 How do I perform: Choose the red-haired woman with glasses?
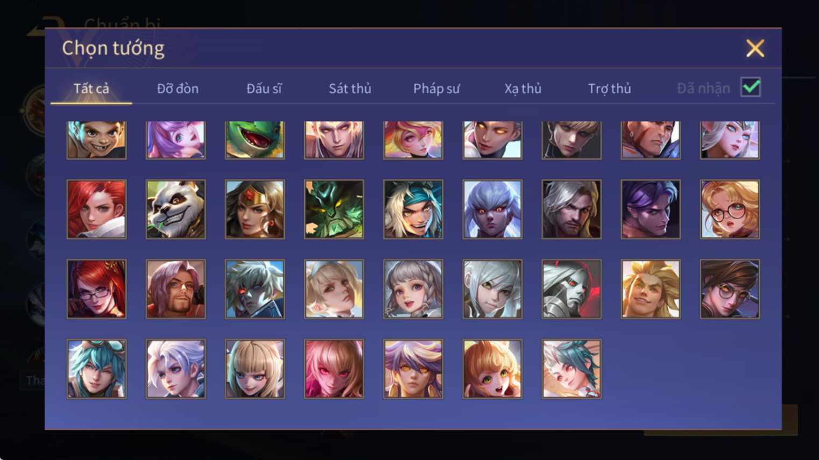pos(96,289)
